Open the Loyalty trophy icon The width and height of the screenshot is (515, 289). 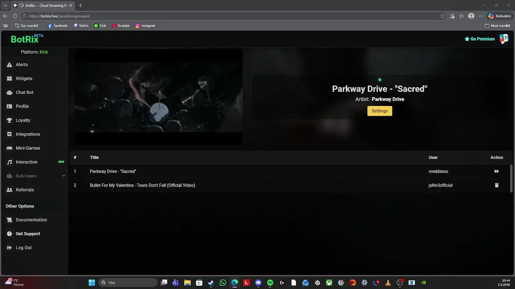[x=9, y=120]
